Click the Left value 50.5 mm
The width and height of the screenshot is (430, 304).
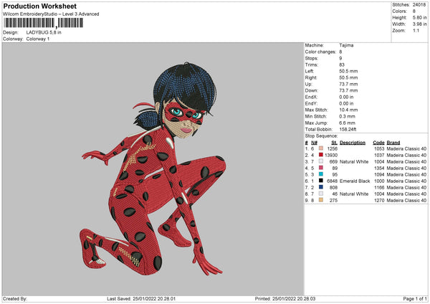click(348, 71)
